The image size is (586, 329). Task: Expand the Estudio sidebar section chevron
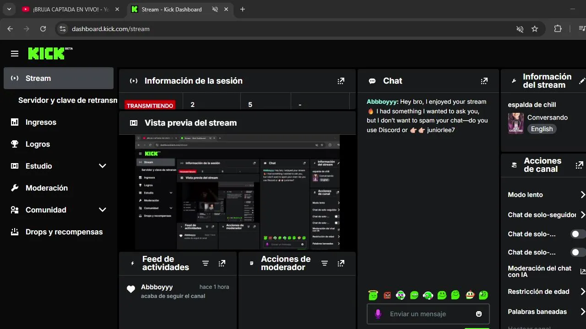103,166
